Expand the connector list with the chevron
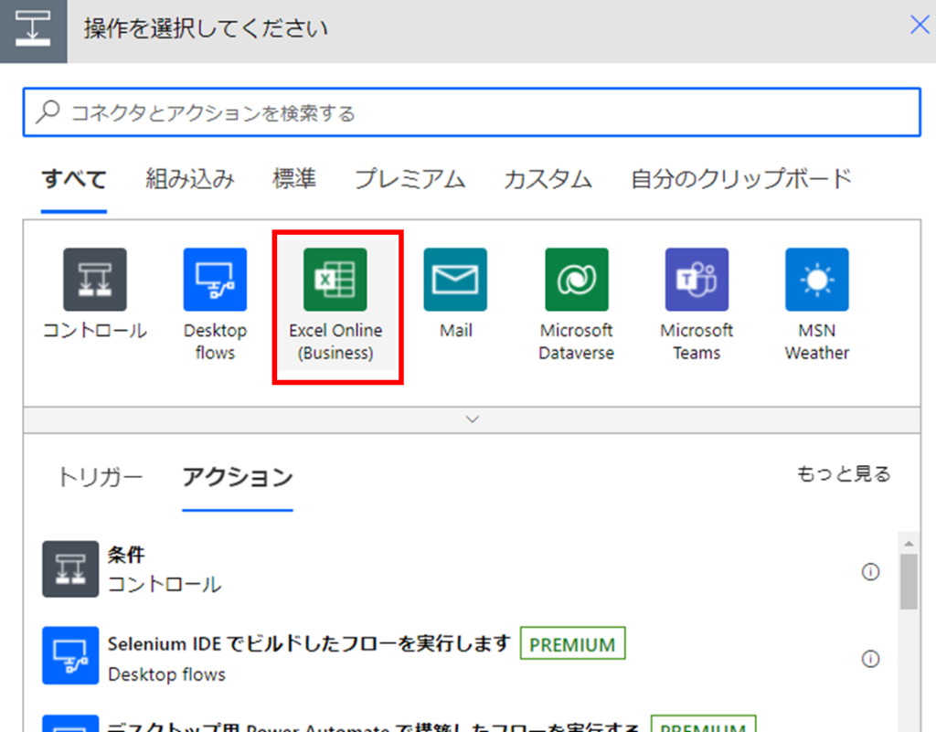936x732 pixels. coord(473,419)
